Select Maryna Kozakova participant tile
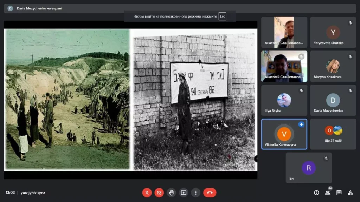360x202 pixels. pos(333,66)
